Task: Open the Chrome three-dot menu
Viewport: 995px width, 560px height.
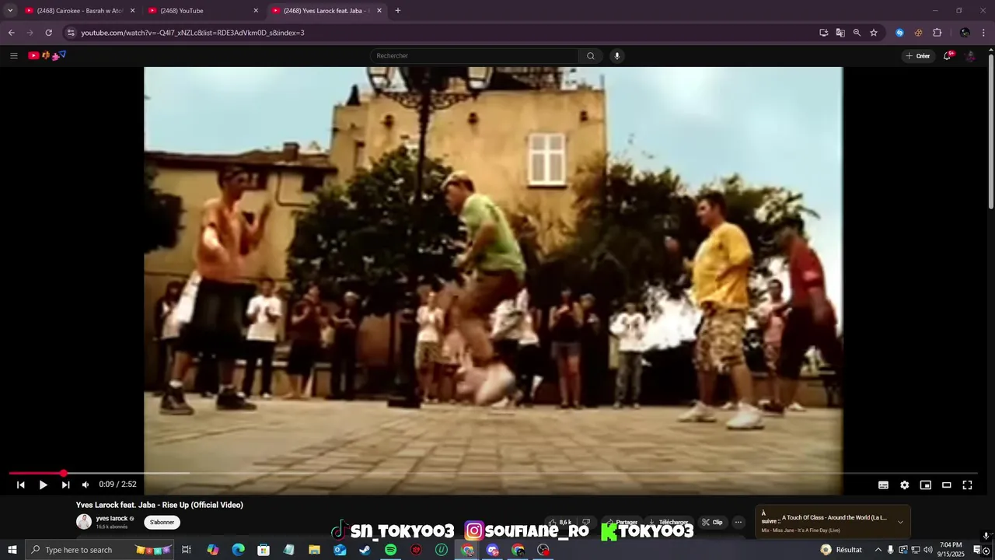Action: pyautogui.click(x=984, y=33)
